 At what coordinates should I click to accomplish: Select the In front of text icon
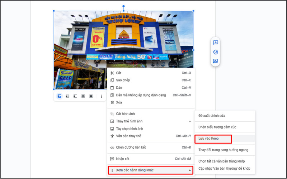tap(91, 96)
